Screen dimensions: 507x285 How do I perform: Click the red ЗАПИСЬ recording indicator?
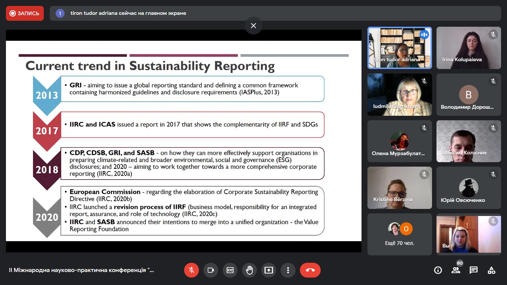click(x=25, y=13)
